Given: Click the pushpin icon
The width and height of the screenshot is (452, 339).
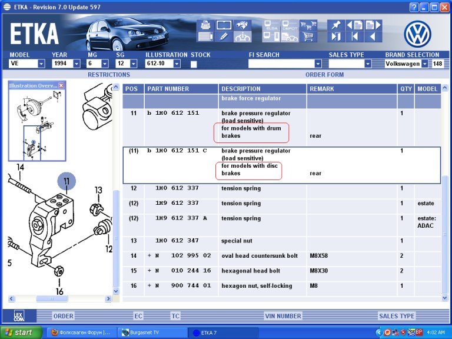Looking at the screenshot, I should tap(335, 25).
